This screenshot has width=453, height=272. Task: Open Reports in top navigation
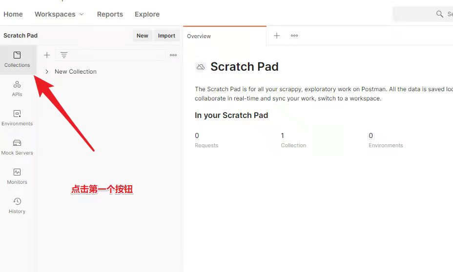(110, 14)
